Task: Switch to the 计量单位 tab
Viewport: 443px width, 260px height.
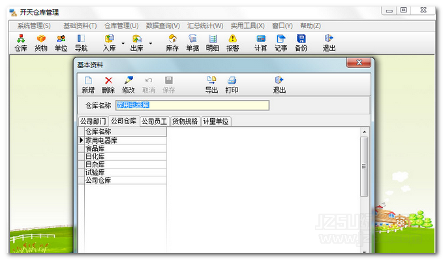Action: (x=216, y=122)
